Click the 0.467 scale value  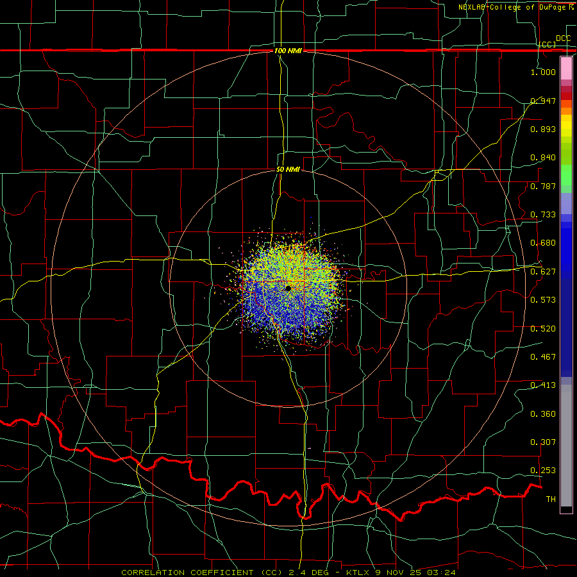pos(543,357)
